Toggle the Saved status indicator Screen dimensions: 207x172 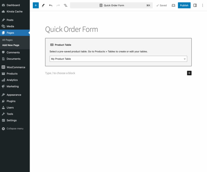161,5
